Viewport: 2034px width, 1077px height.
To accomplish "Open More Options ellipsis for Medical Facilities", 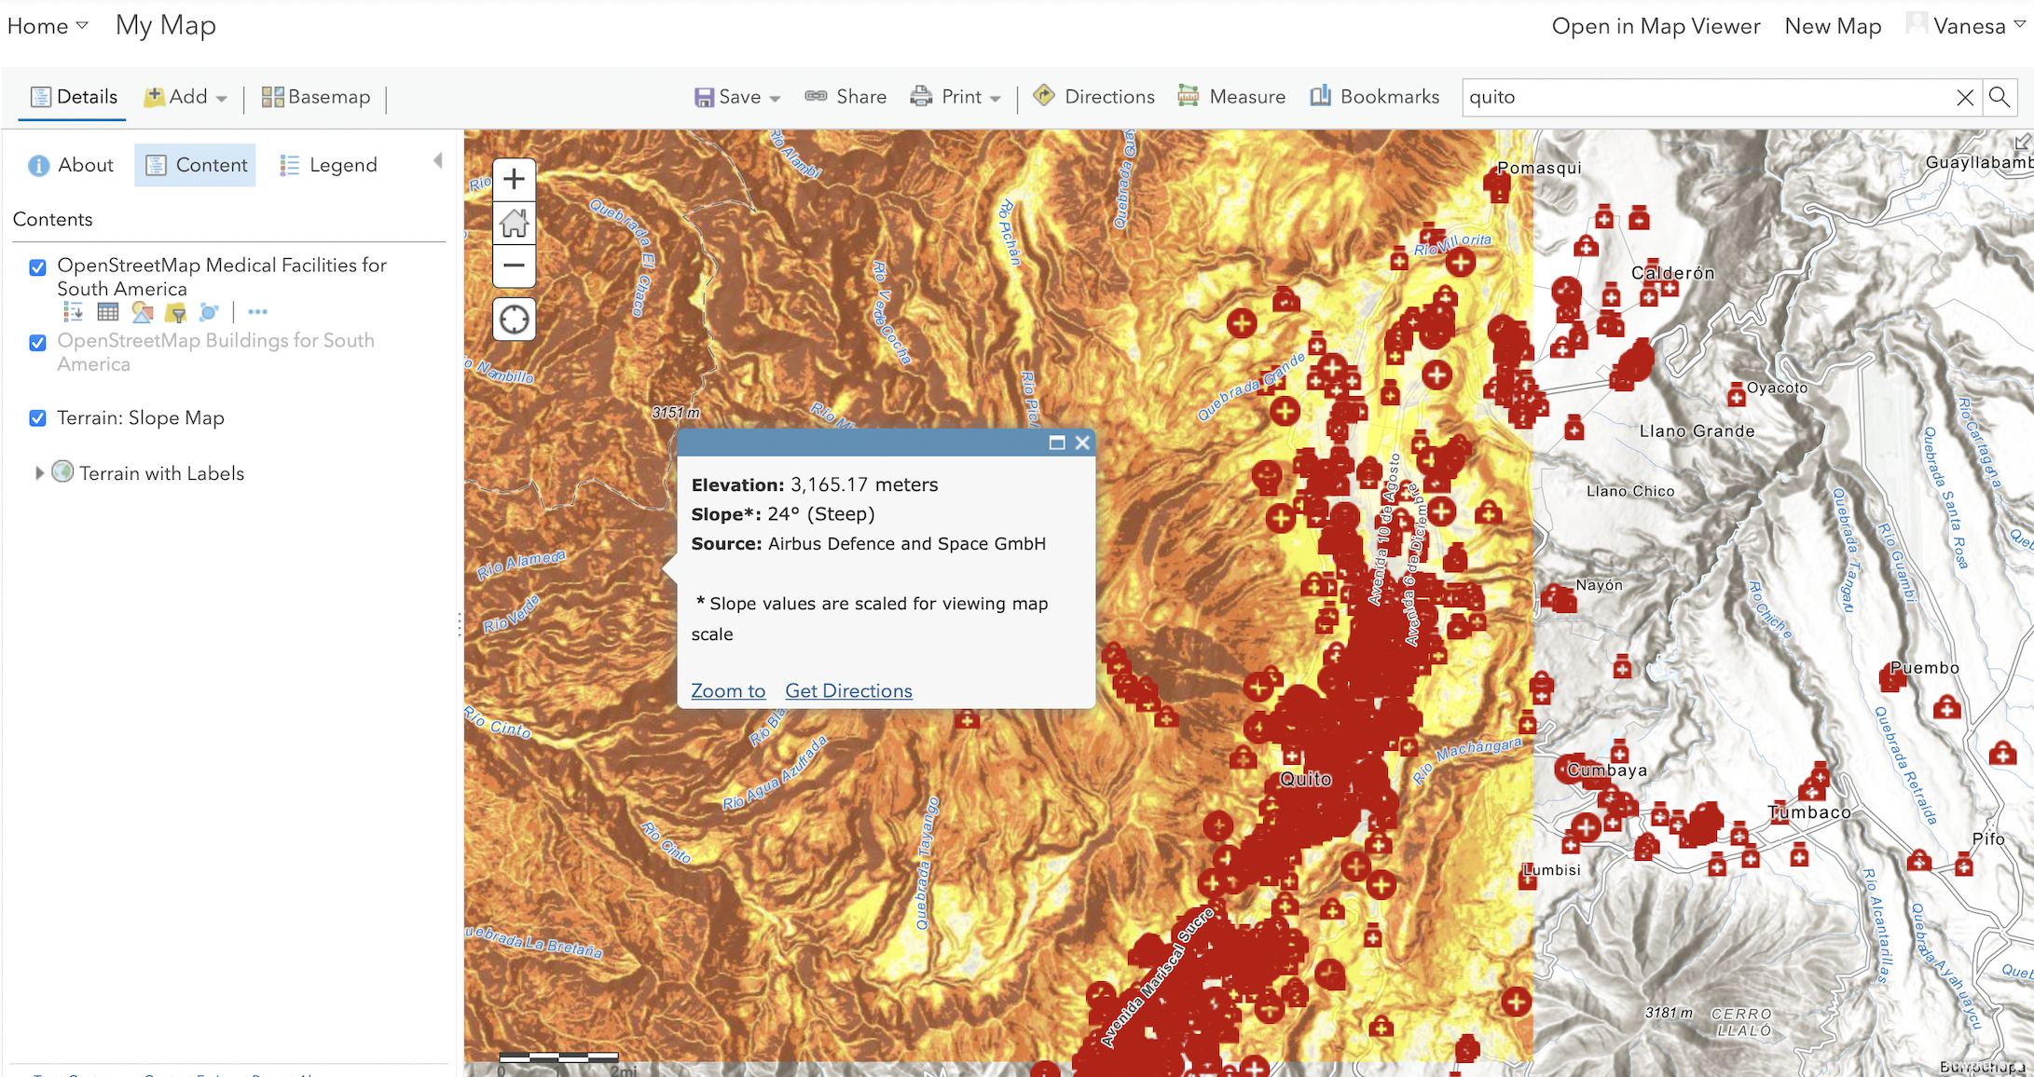I will point(258,312).
